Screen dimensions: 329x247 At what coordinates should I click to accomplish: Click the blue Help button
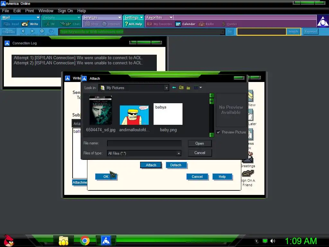coord(222,177)
